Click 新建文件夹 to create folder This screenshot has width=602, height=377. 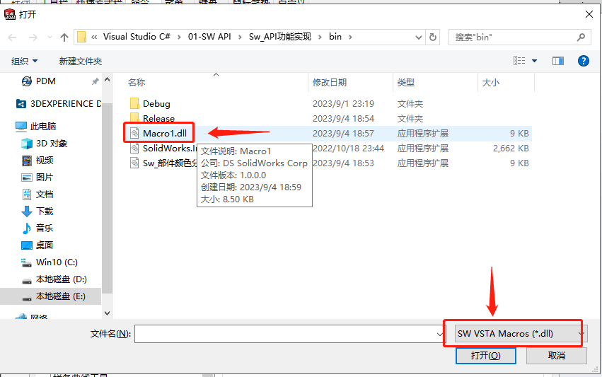[81, 61]
